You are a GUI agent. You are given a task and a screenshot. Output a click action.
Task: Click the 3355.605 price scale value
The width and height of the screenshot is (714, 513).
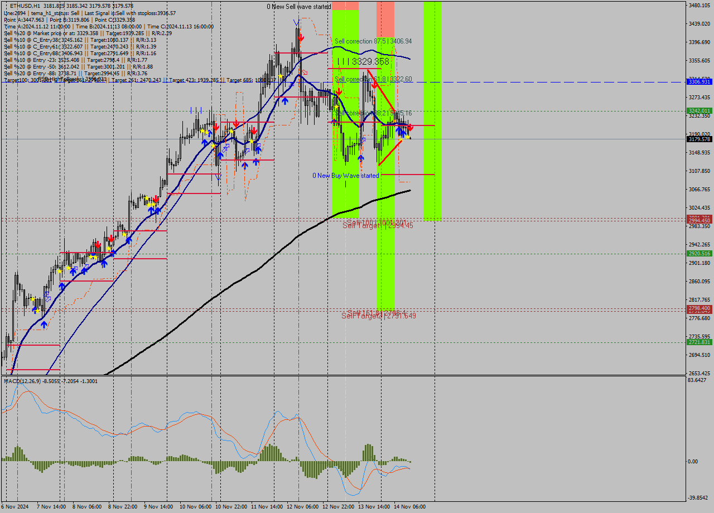(699, 61)
